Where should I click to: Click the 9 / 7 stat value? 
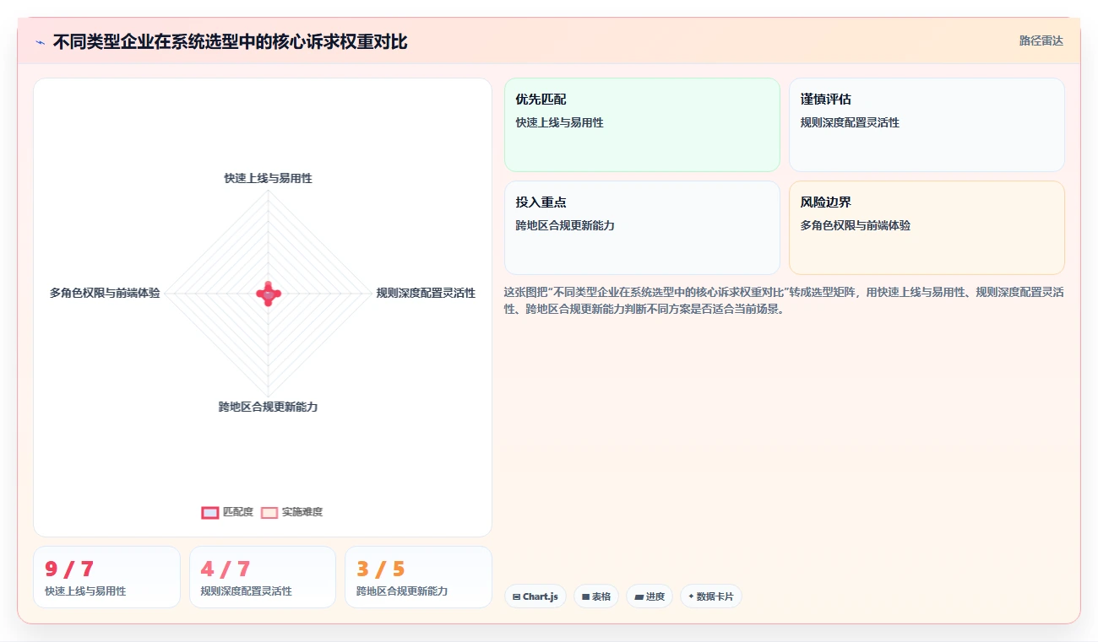(69, 569)
